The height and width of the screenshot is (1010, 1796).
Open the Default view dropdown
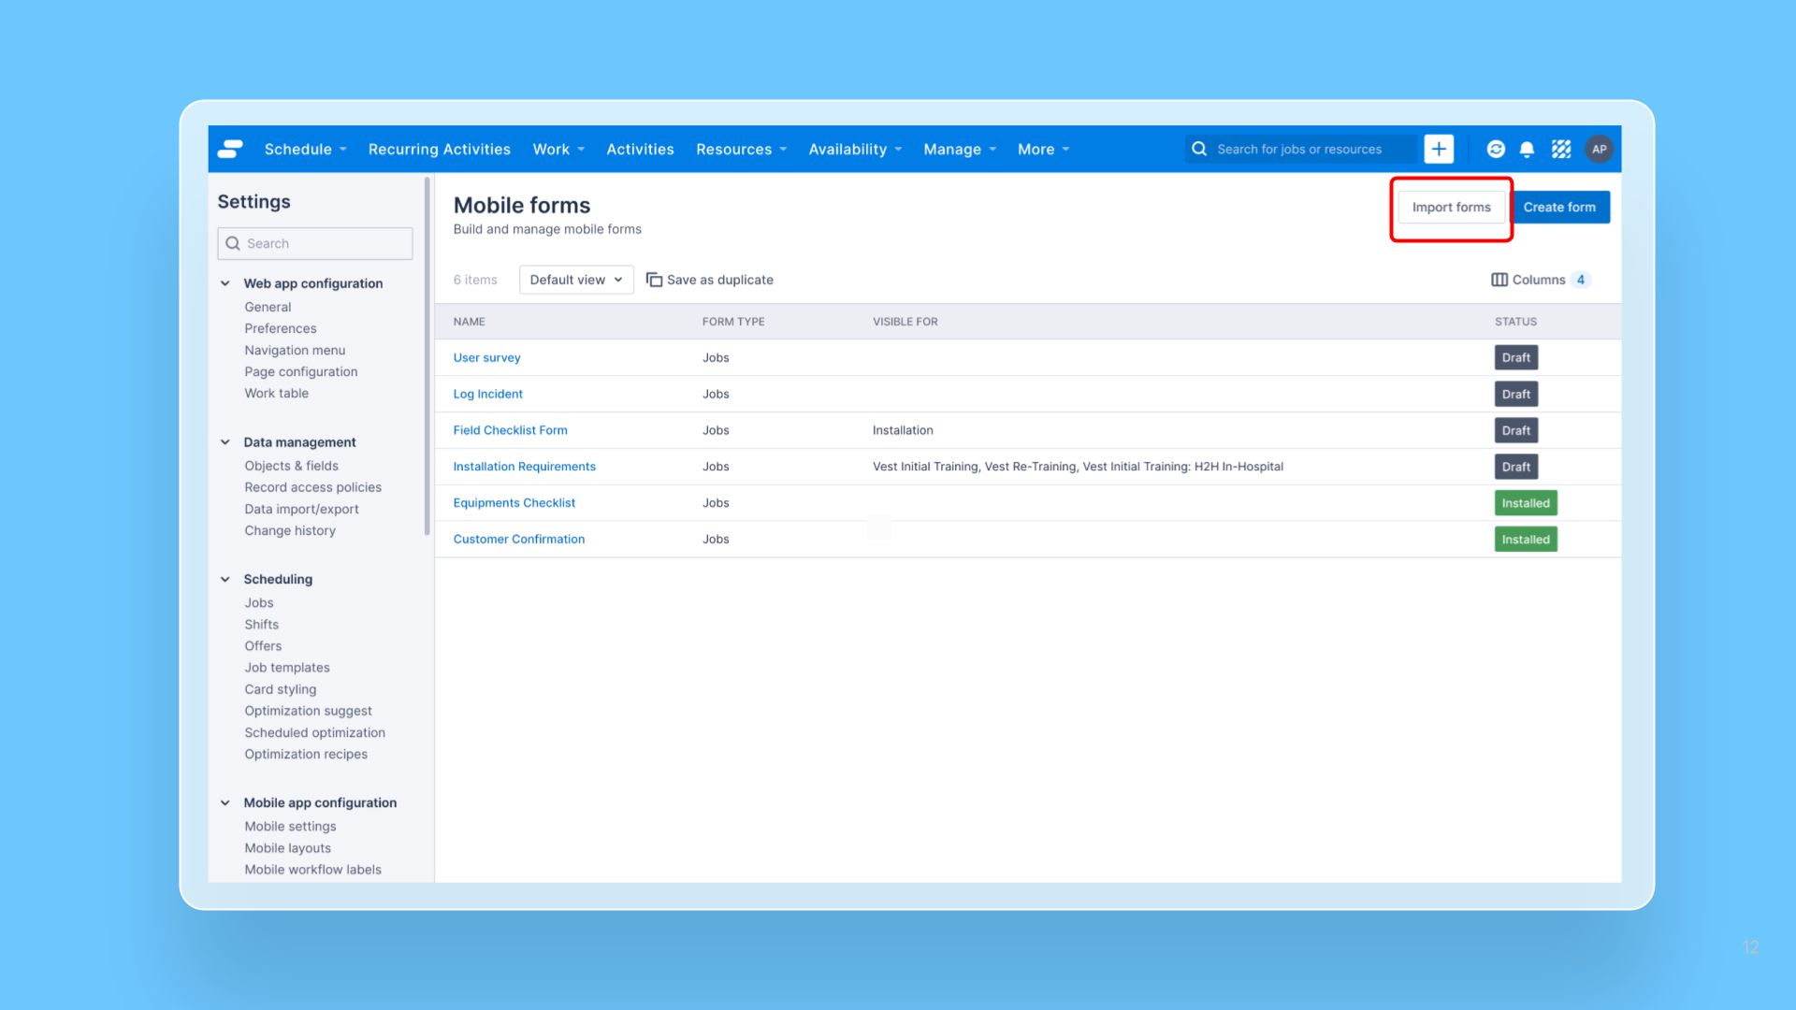pos(576,280)
